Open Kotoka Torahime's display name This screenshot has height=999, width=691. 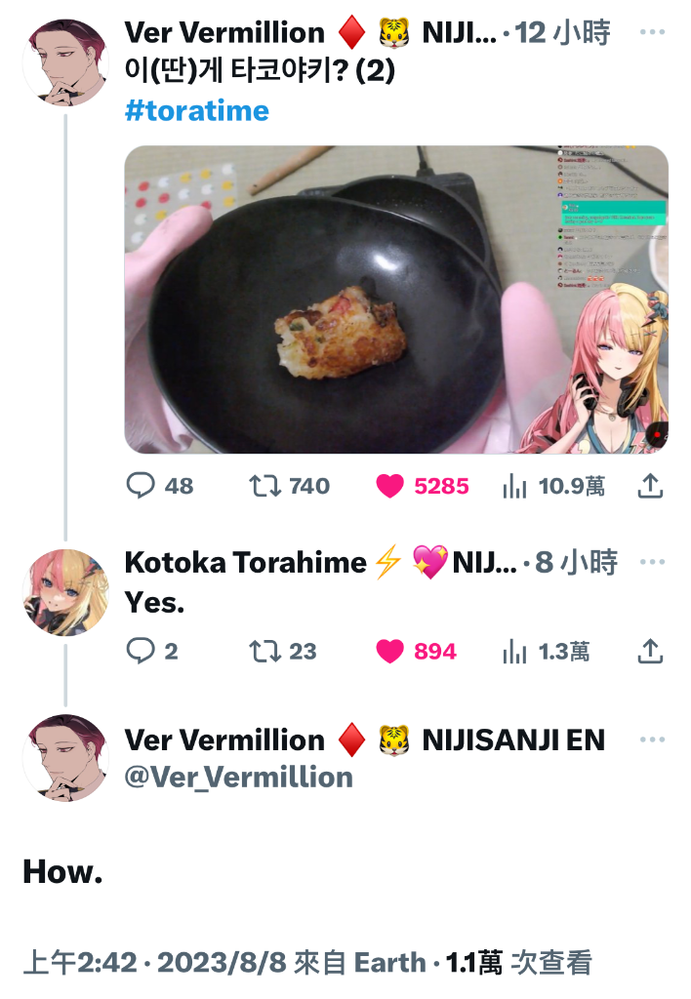(245, 563)
